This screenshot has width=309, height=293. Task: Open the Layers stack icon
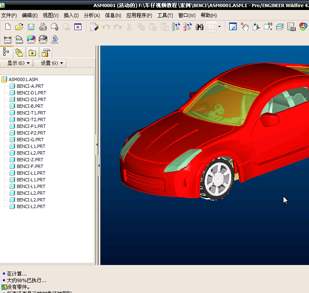point(280,27)
